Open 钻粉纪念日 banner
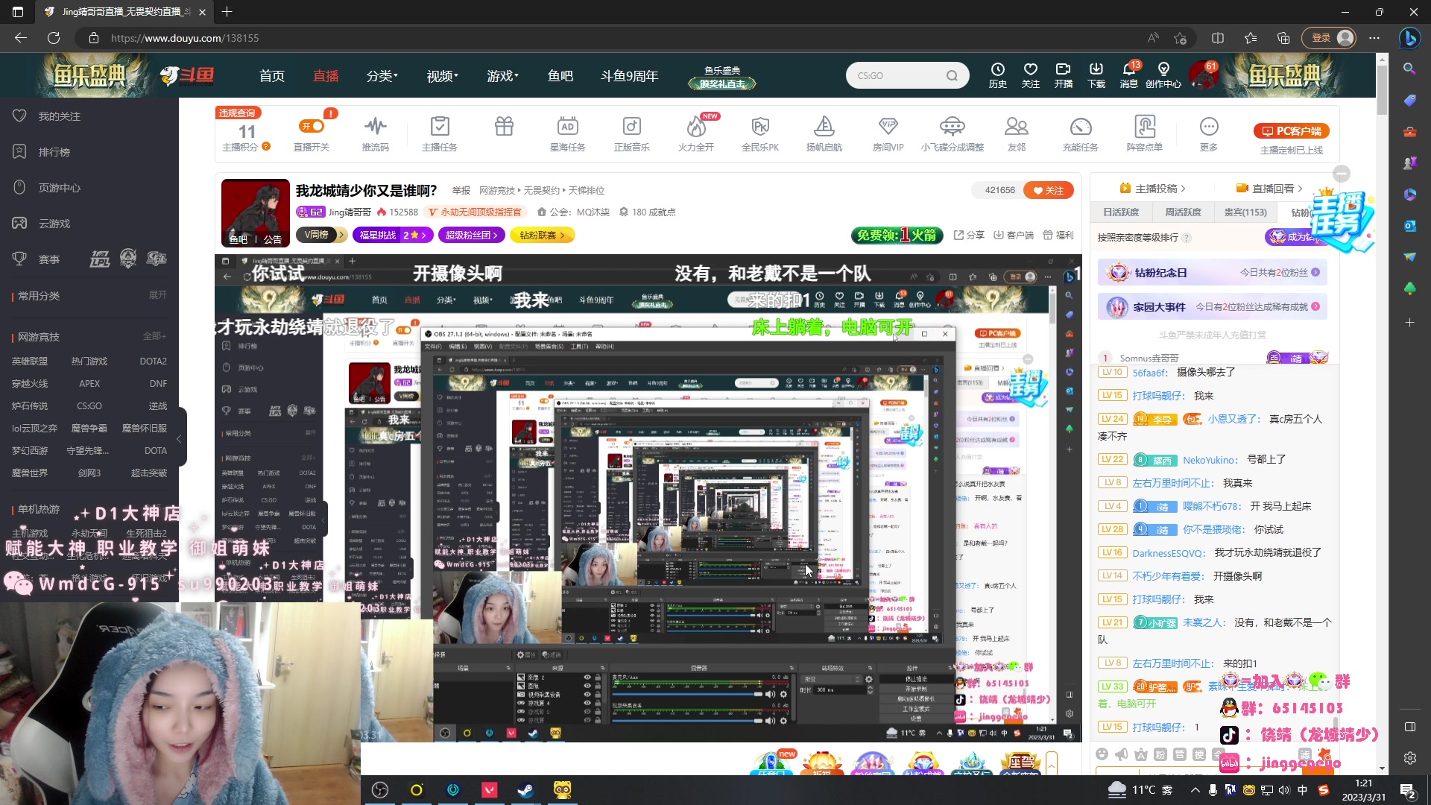This screenshot has width=1431, height=805. coord(1212,273)
